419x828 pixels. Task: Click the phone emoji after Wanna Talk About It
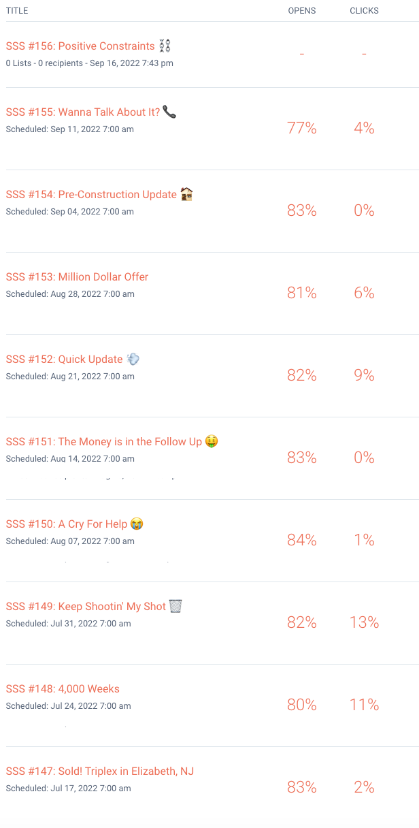point(169,112)
